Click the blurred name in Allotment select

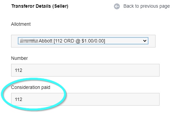(29, 41)
